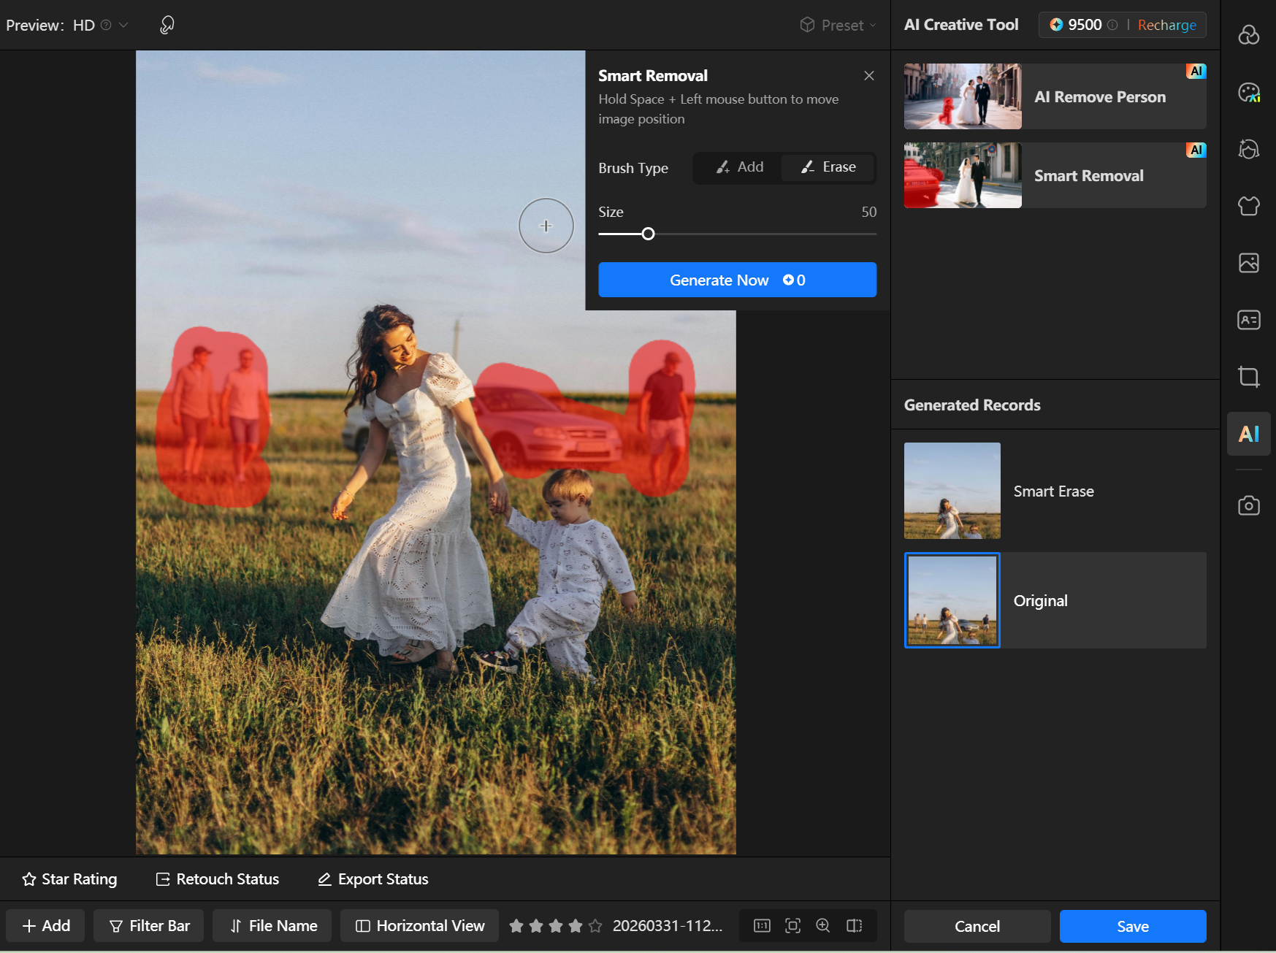
Task: Switch brush type to Add
Action: coord(739,167)
